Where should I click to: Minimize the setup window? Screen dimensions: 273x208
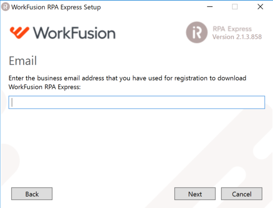coord(210,7)
